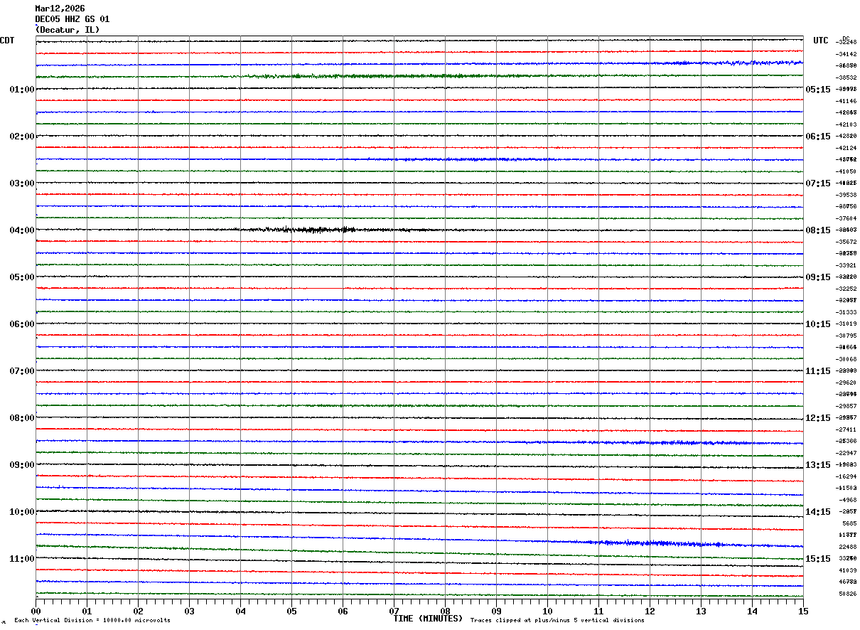860x630 pixels.
Task: Click the Traces clipped footnote text
Action: point(558,621)
